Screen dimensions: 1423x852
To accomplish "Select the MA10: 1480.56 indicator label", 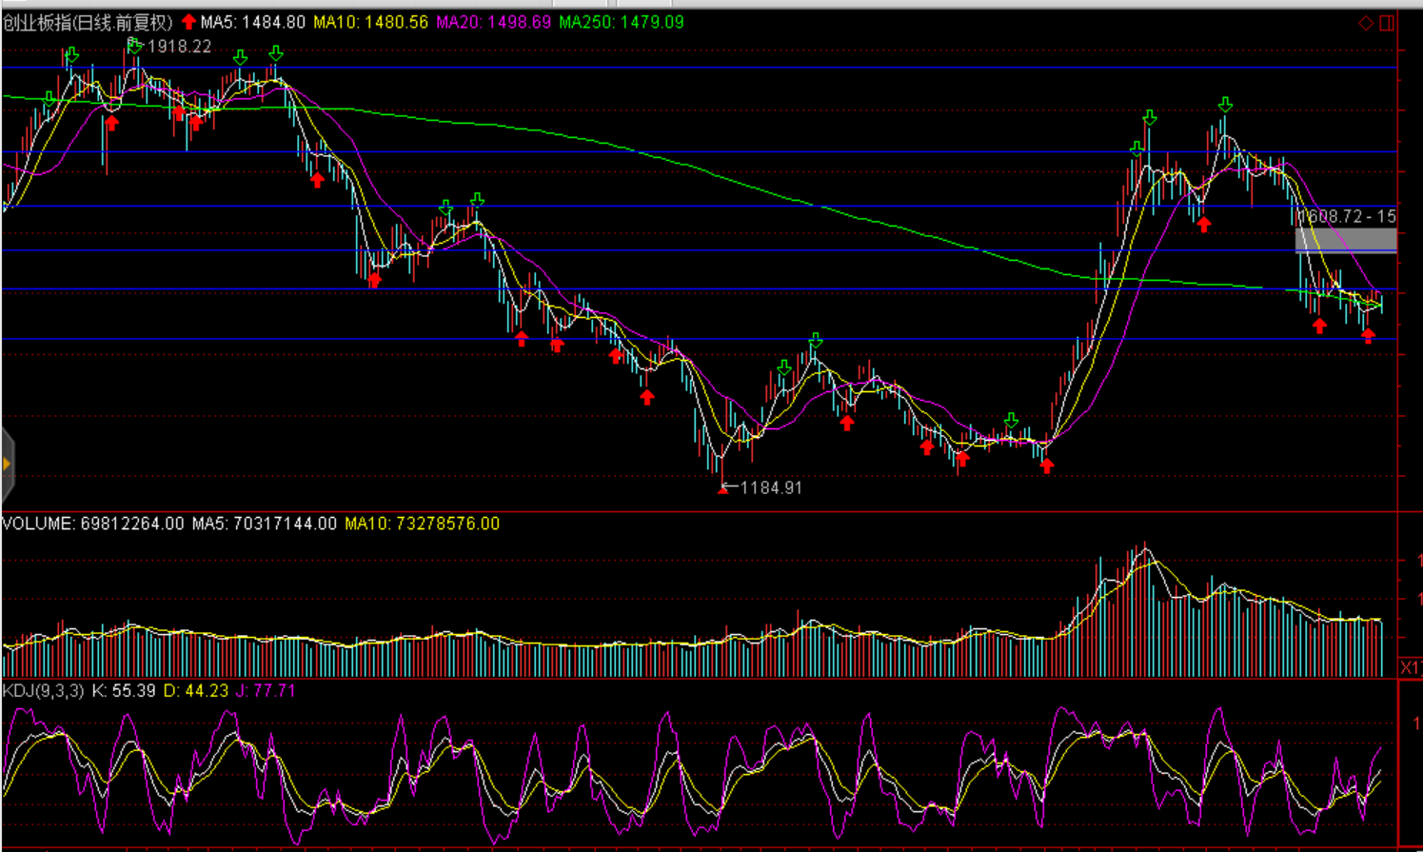I will click(x=371, y=22).
